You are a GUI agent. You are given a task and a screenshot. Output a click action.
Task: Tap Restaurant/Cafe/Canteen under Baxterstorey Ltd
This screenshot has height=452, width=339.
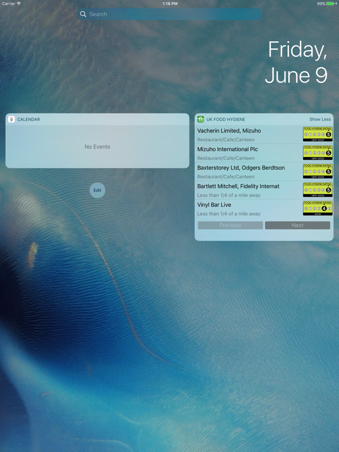[x=226, y=177]
